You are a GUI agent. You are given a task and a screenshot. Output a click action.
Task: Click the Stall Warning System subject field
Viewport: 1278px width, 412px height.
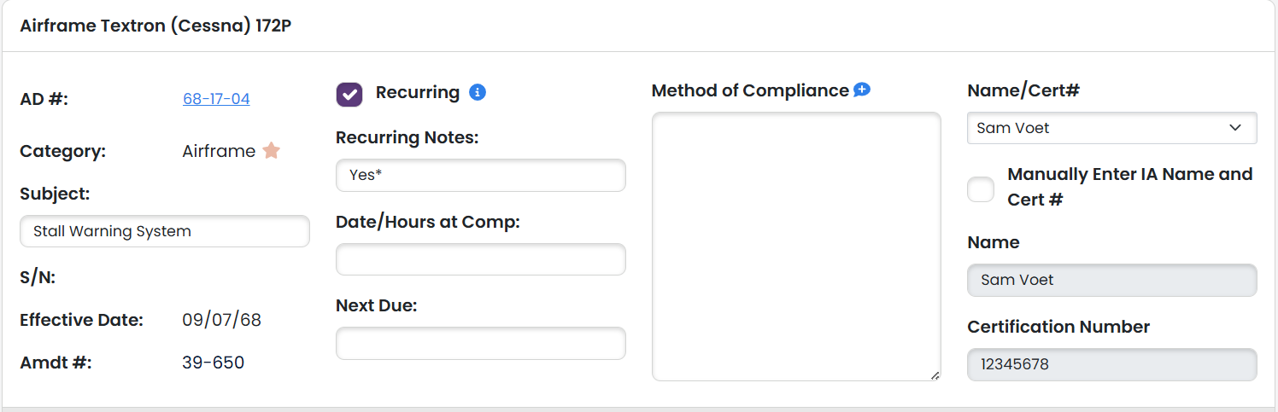click(165, 231)
